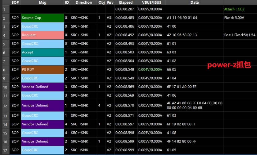Sort by the Data column header

(x=195, y=2)
